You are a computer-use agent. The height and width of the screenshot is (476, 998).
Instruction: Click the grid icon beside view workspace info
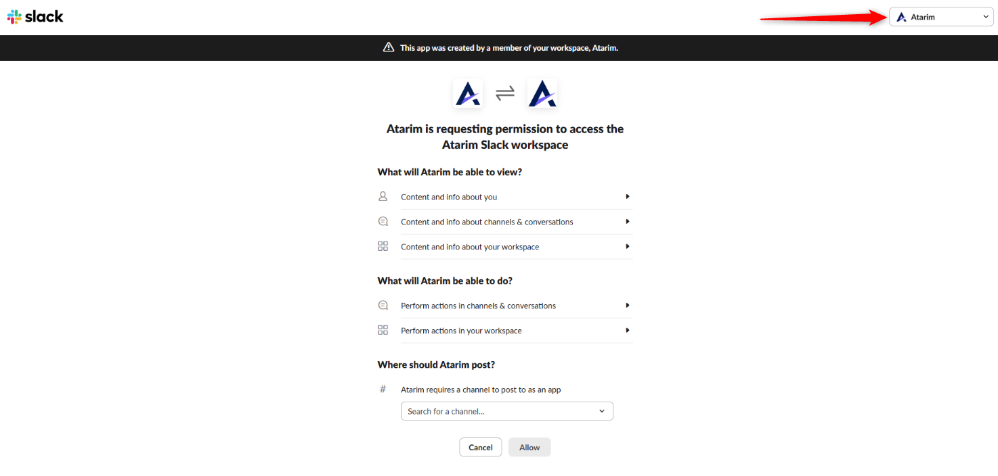pyautogui.click(x=383, y=247)
